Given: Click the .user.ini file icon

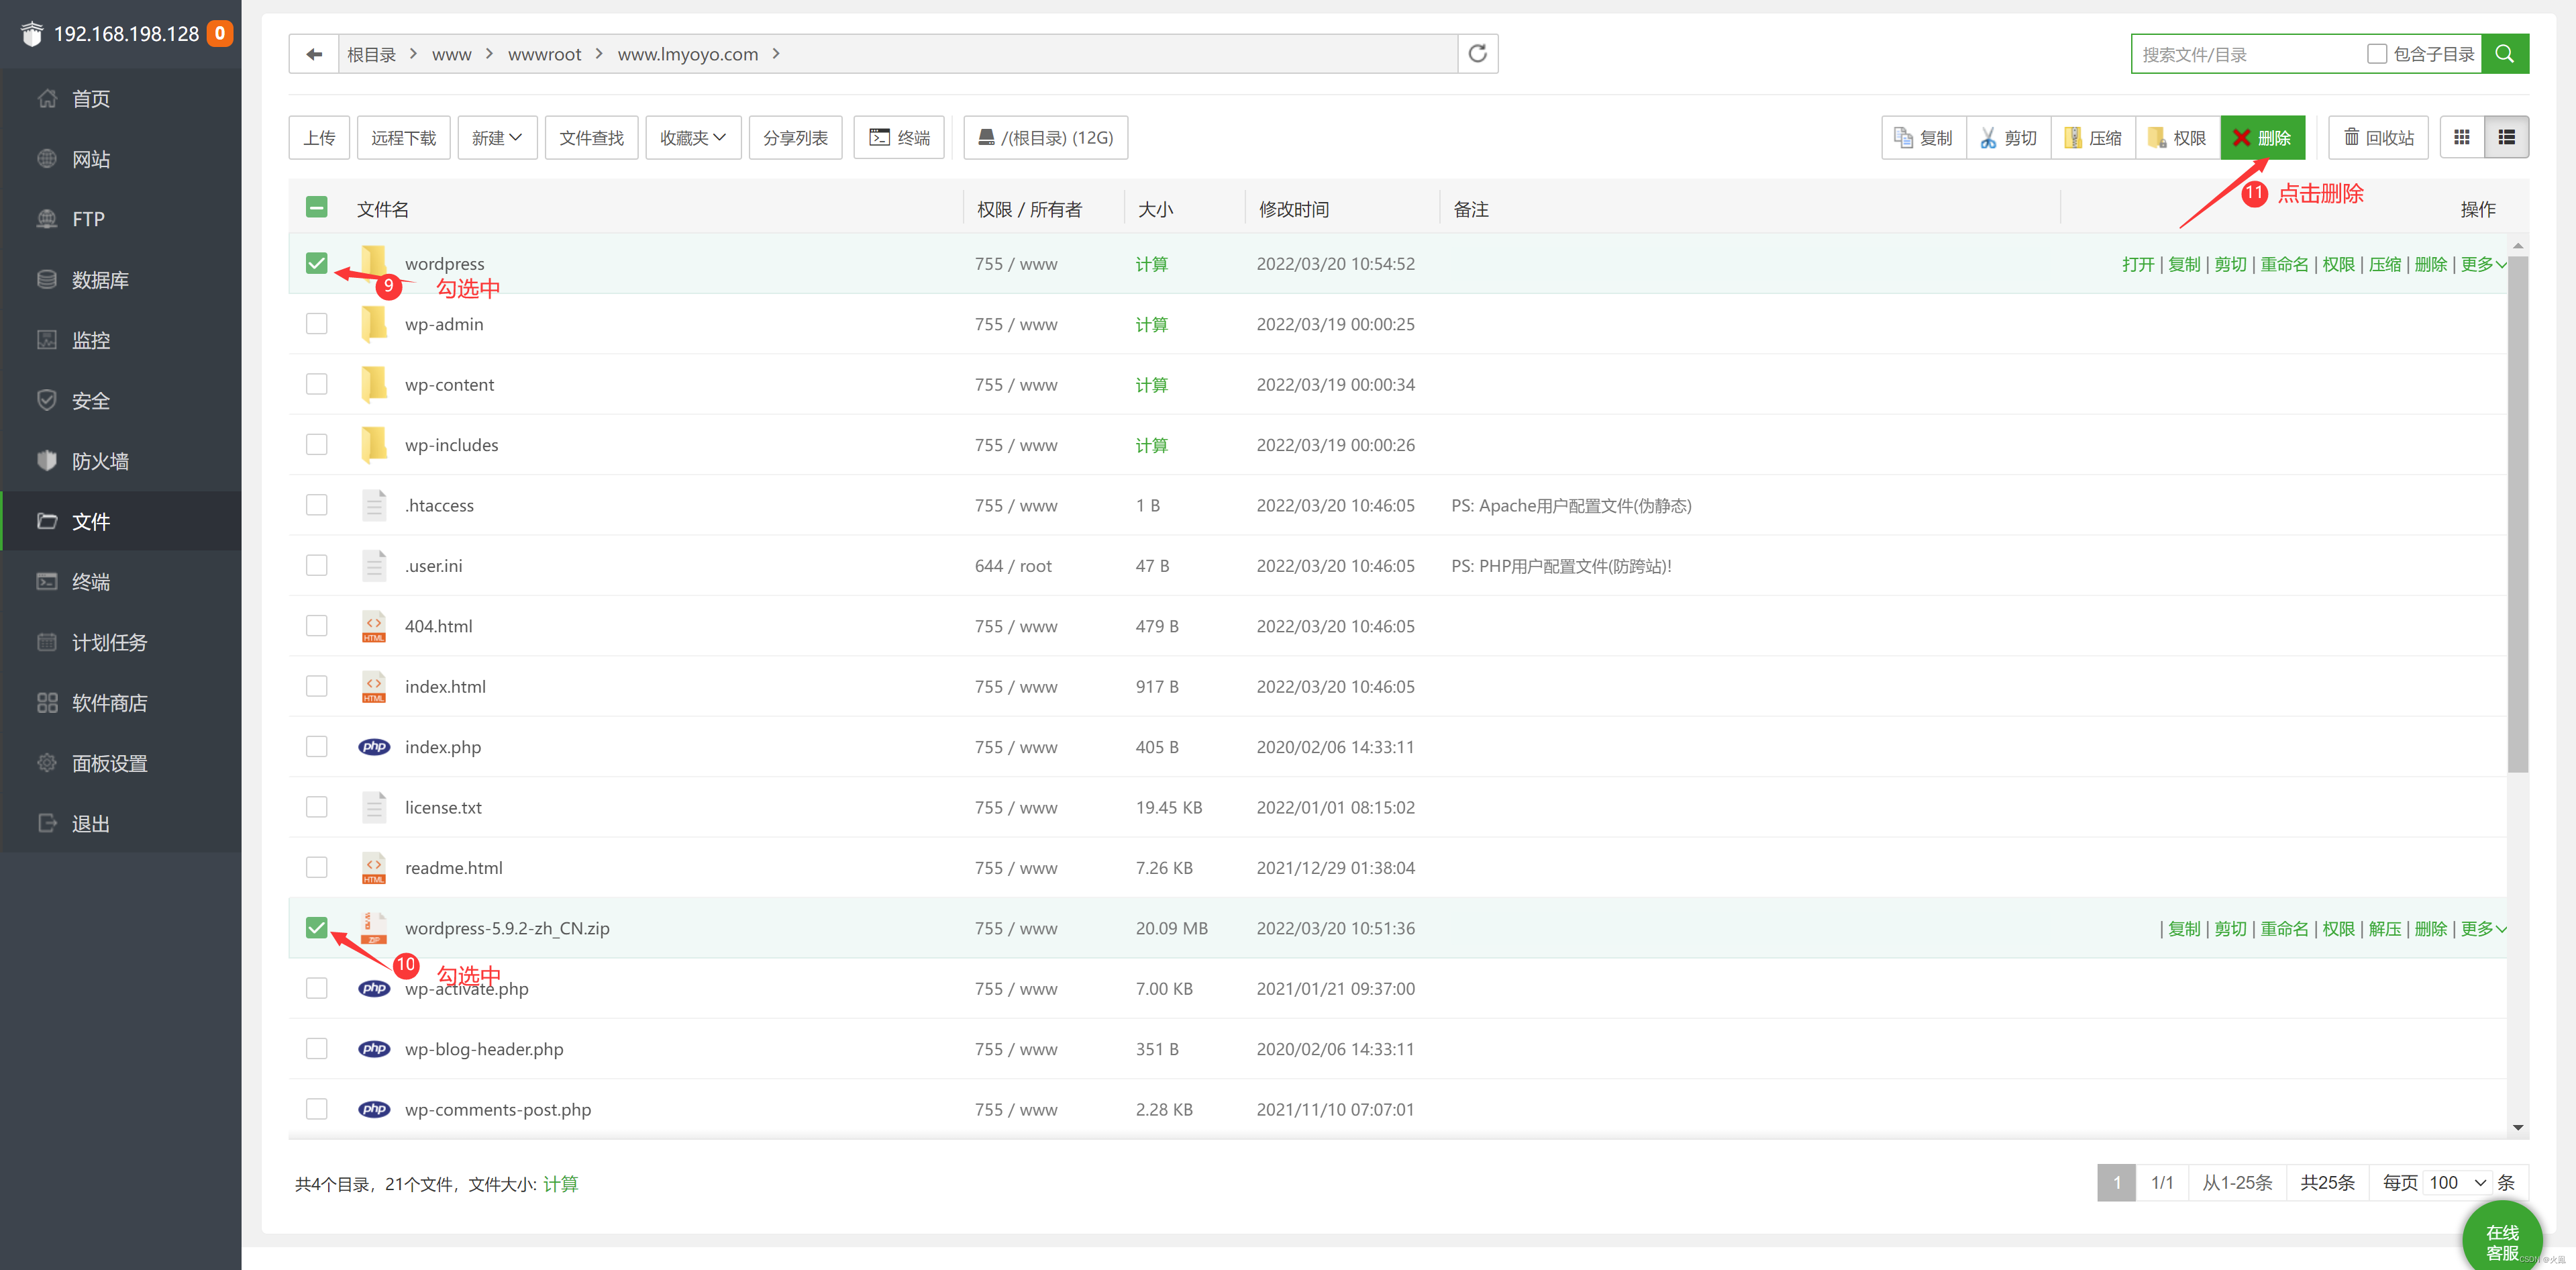Looking at the screenshot, I should 374,565.
